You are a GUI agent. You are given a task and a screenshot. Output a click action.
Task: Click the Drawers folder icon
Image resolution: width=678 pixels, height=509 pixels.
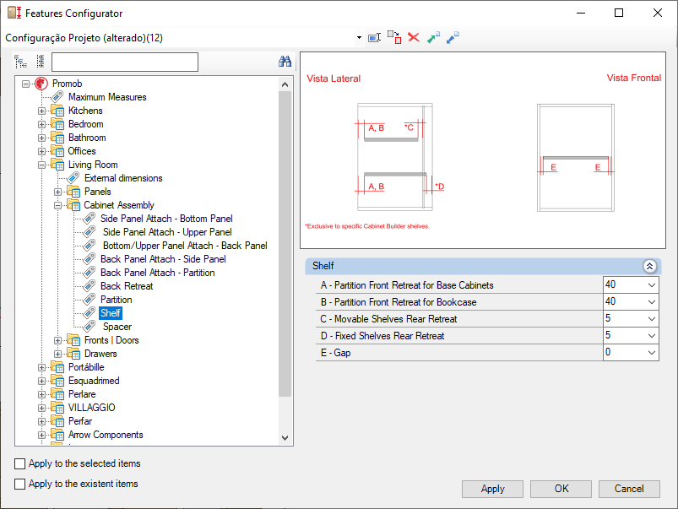(73, 354)
